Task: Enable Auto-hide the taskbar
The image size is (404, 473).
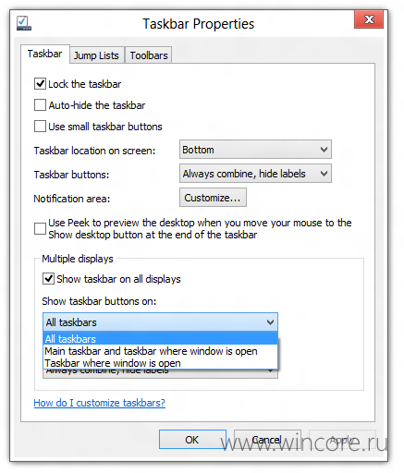Action: click(x=40, y=105)
